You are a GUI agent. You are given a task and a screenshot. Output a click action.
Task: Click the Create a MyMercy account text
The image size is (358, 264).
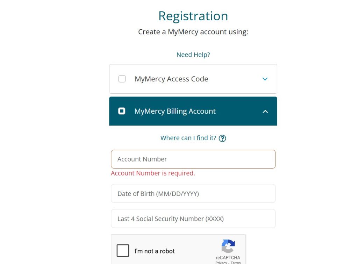pos(193,32)
